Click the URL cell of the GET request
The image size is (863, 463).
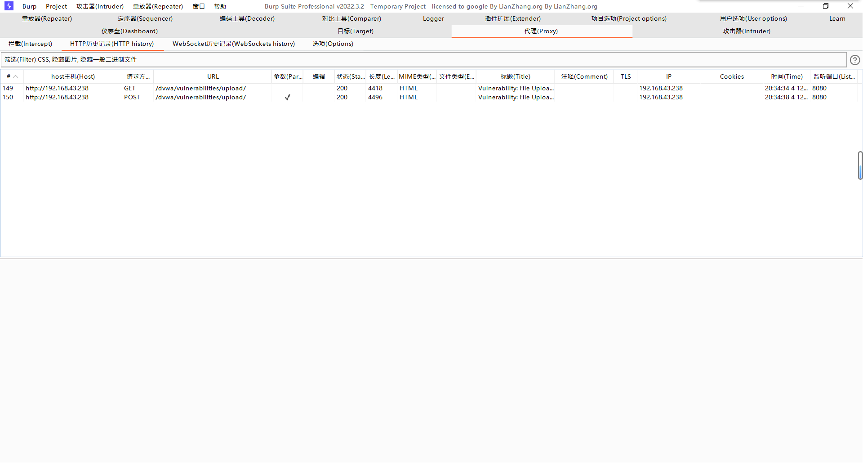click(201, 88)
